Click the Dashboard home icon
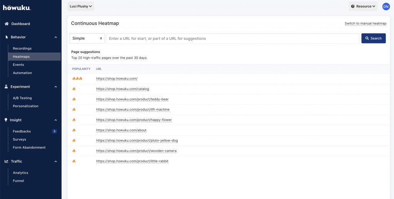 pos(7,24)
